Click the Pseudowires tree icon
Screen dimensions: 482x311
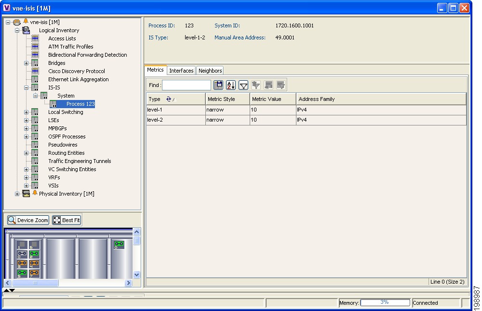pyautogui.click(x=35, y=145)
